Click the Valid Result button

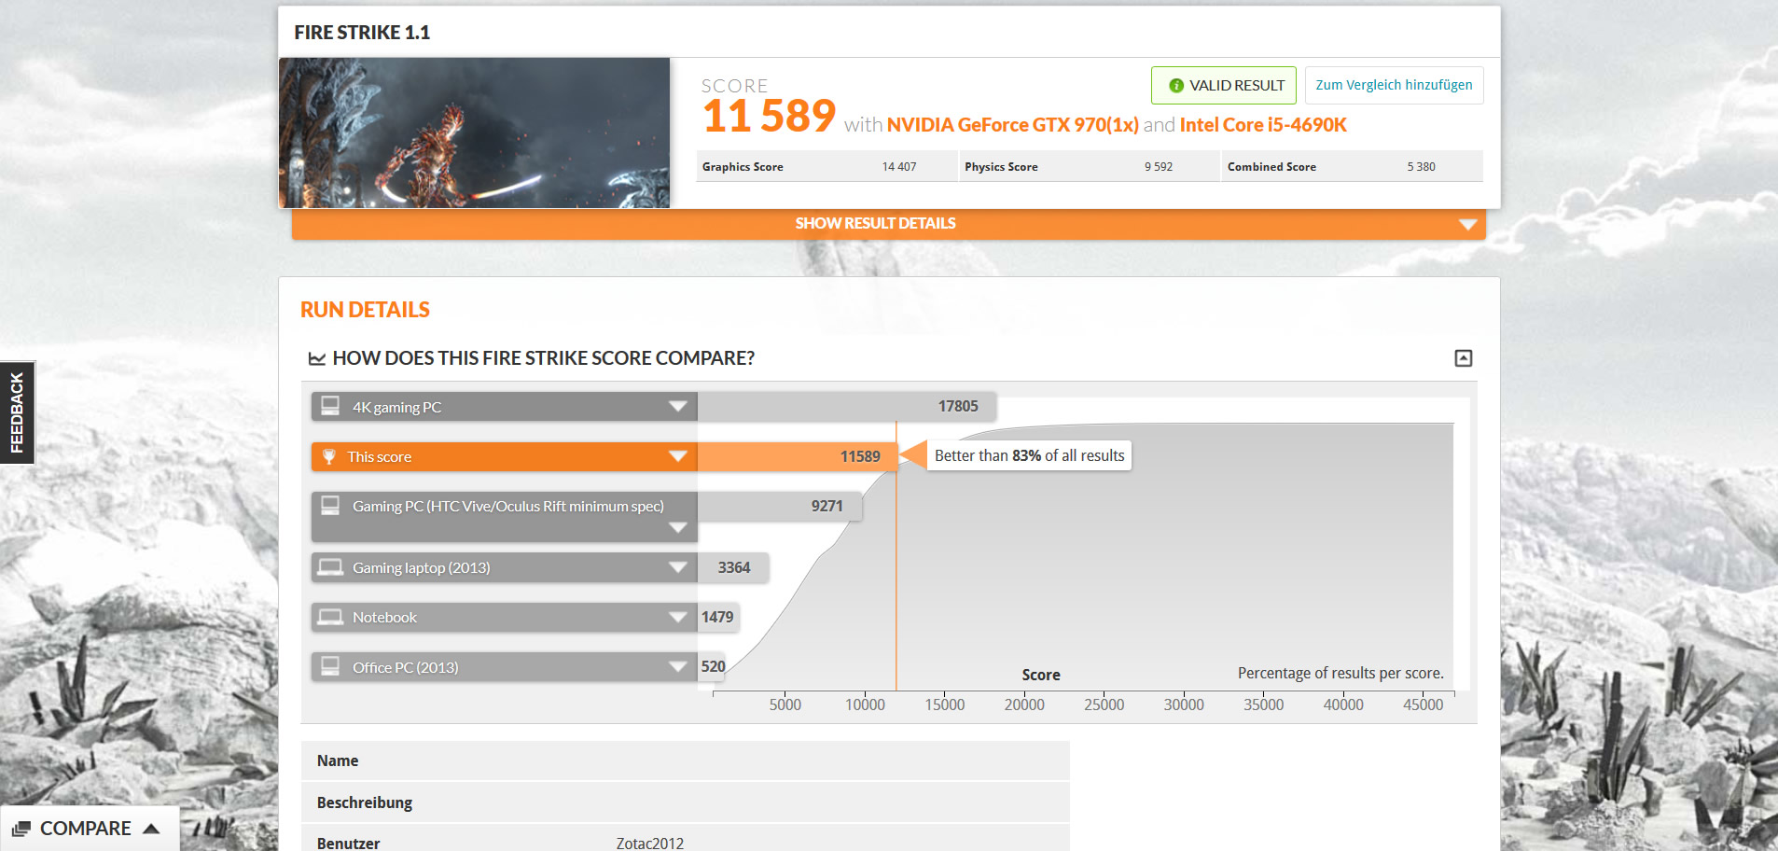coord(1223,85)
